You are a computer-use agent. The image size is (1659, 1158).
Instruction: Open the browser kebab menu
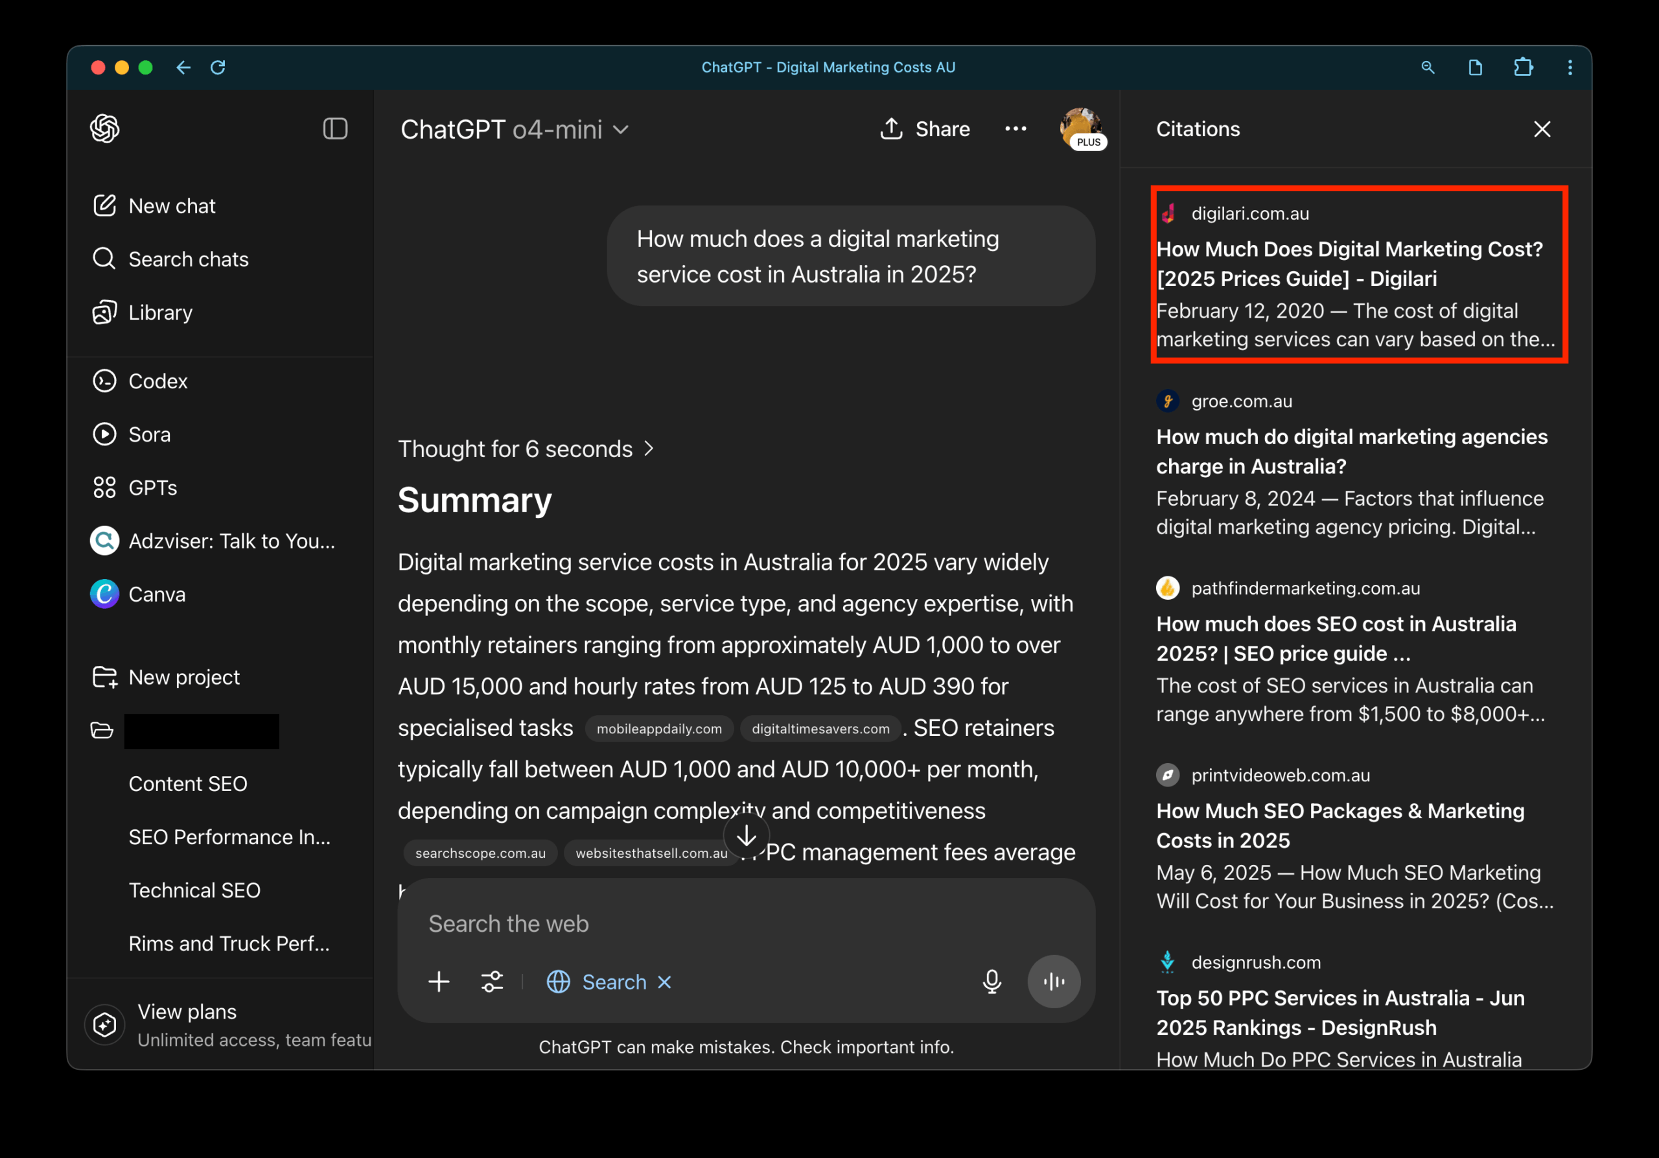pyautogui.click(x=1570, y=67)
